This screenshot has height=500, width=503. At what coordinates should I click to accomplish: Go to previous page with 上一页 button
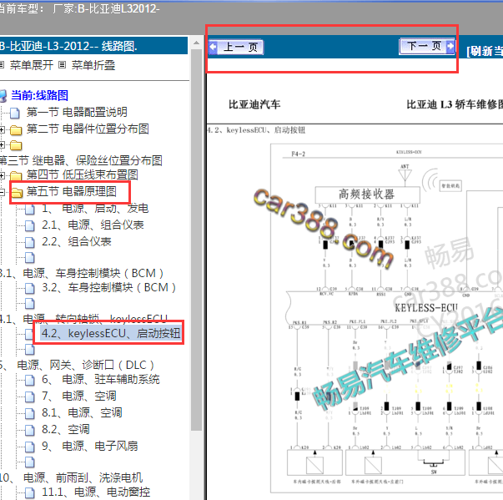coord(236,48)
